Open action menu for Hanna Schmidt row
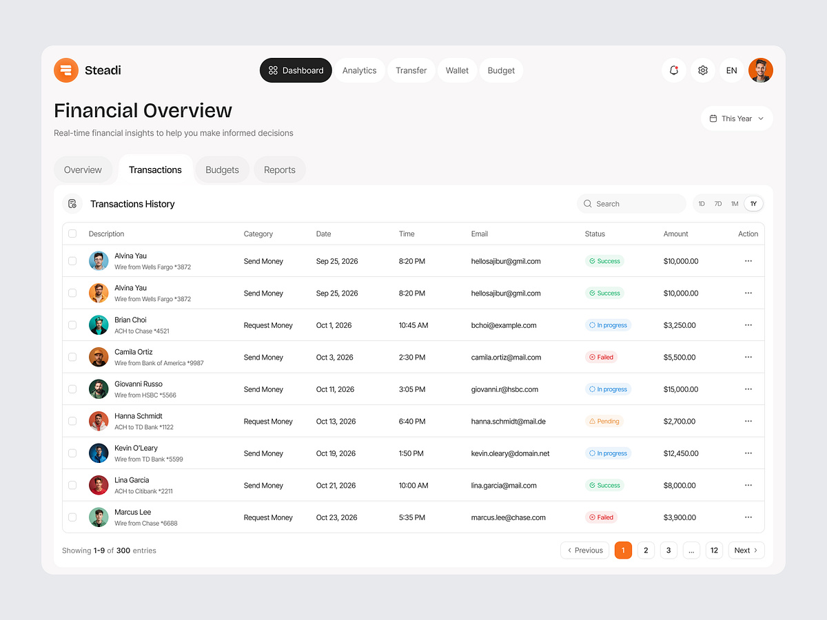 click(x=748, y=421)
